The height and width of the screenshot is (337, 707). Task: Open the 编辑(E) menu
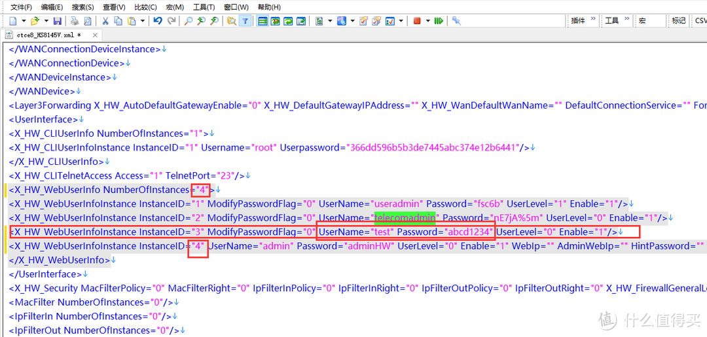pos(52,7)
